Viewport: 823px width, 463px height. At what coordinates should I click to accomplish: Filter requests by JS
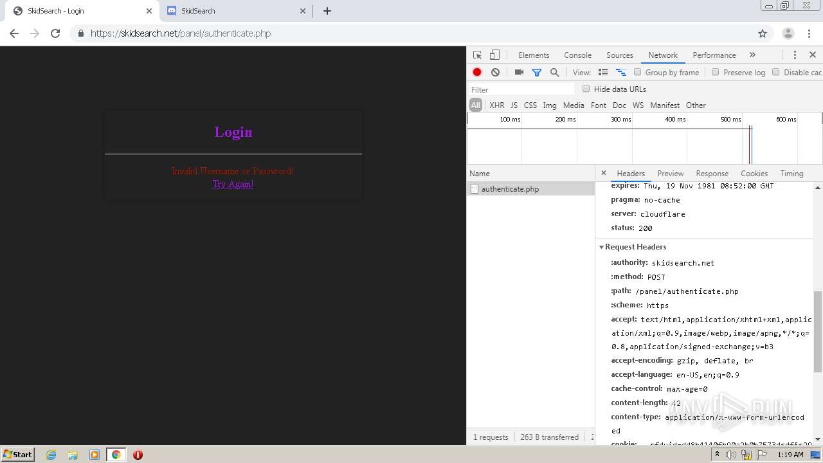(514, 105)
